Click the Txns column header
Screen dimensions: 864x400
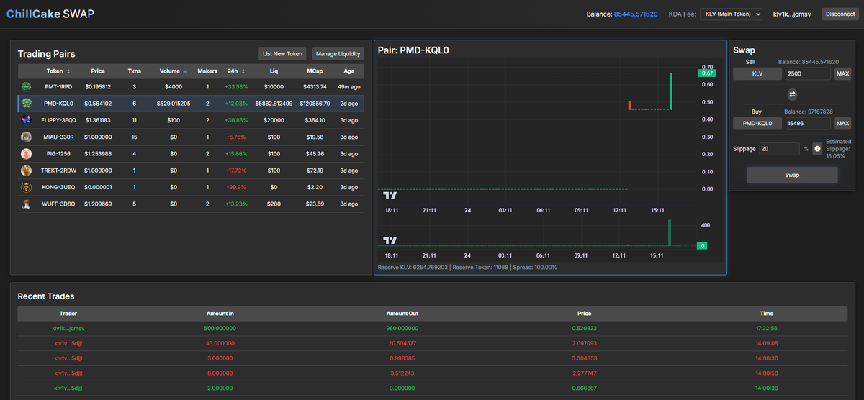pos(135,71)
